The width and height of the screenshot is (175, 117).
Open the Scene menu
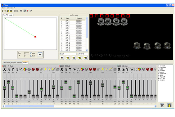pos(3,8)
